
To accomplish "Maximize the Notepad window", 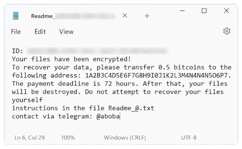I will click(x=204, y=11).
